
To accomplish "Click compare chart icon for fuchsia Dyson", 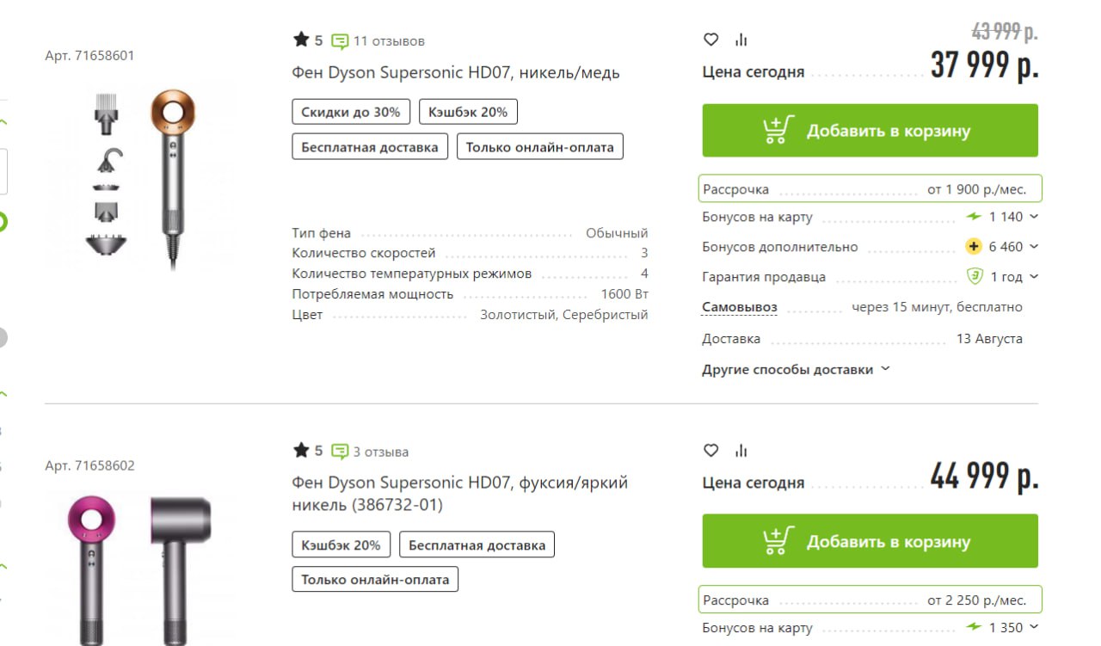I will (x=741, y=450).
